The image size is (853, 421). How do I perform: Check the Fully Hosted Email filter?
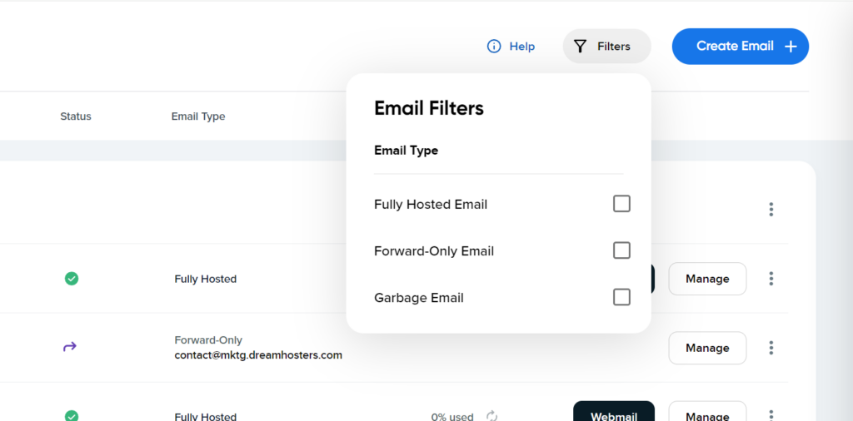pyautogui.click(x=621, y=204)
